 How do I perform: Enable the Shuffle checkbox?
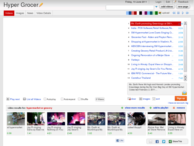(79, 99)
